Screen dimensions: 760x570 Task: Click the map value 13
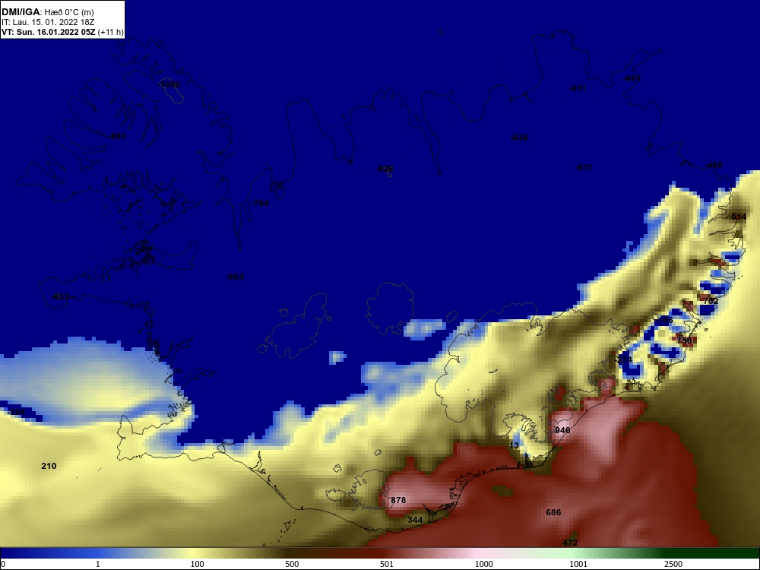click(515, 445)
